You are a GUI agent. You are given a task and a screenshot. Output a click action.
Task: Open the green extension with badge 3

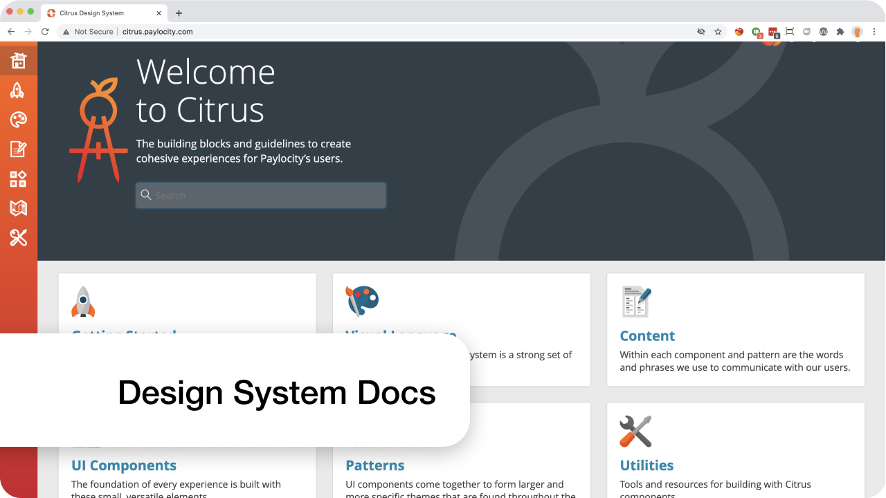[x=757, y=32]
